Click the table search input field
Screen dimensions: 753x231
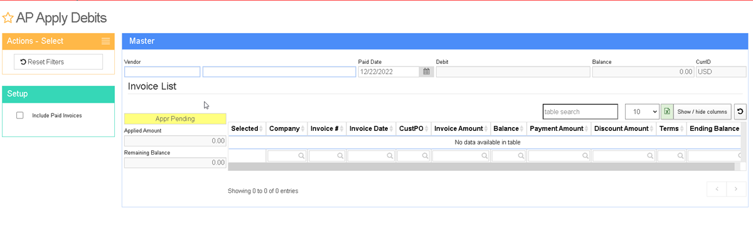point(580,111)
